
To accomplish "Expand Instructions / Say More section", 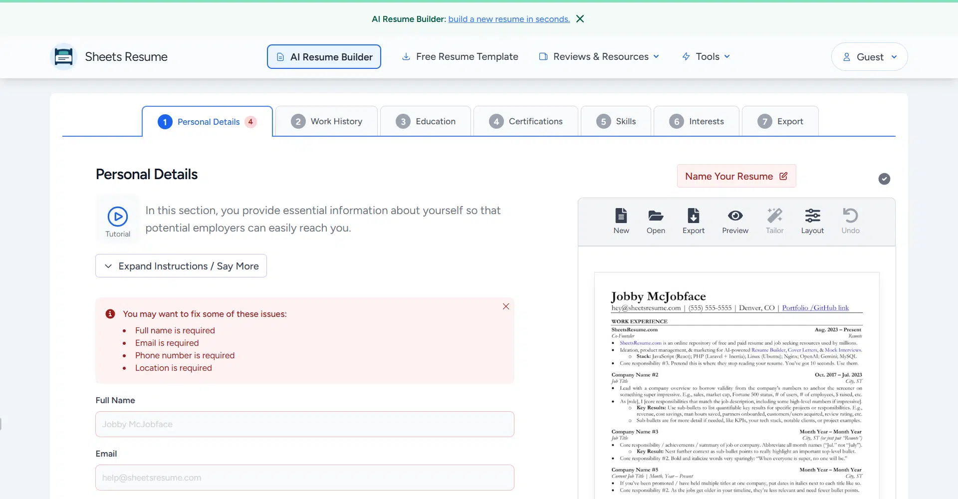I will pyautogui.click(x=181, y=266).
